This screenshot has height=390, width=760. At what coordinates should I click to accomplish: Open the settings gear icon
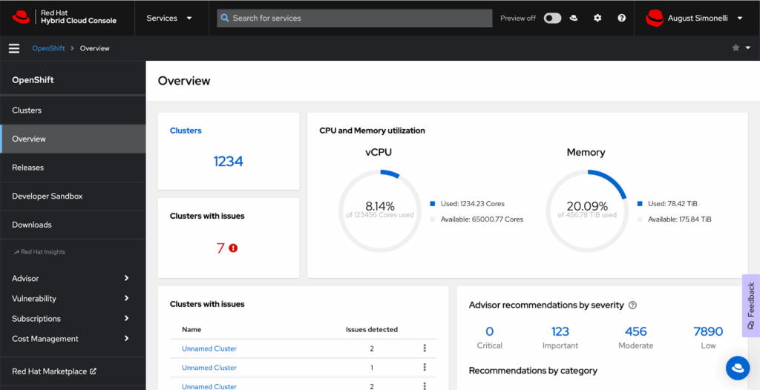597,18
